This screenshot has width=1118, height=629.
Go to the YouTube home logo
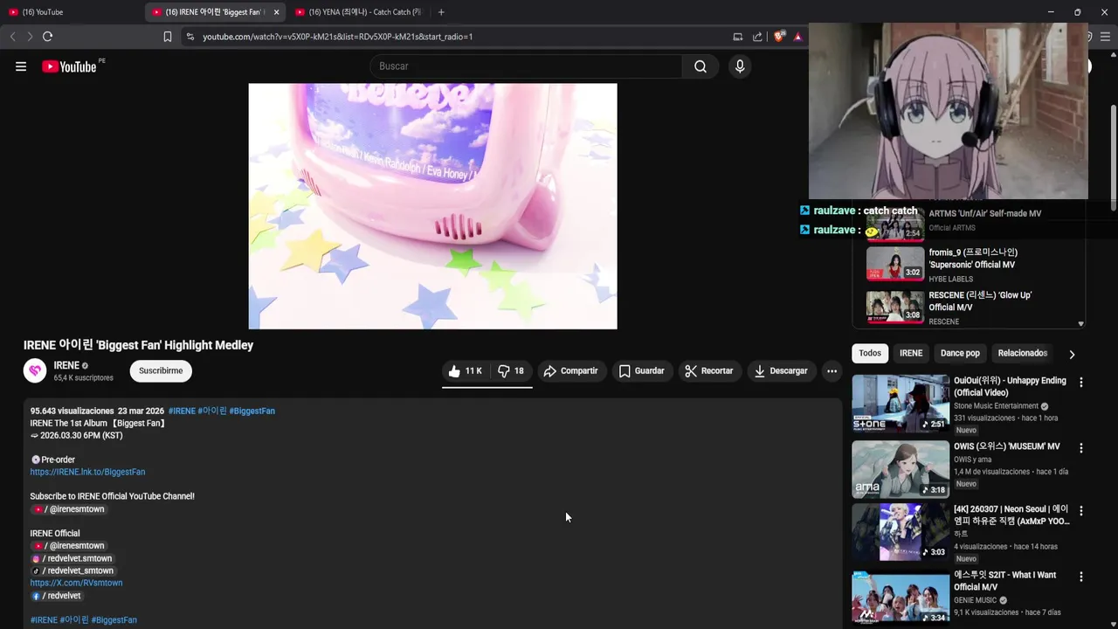tap(69, 66)
